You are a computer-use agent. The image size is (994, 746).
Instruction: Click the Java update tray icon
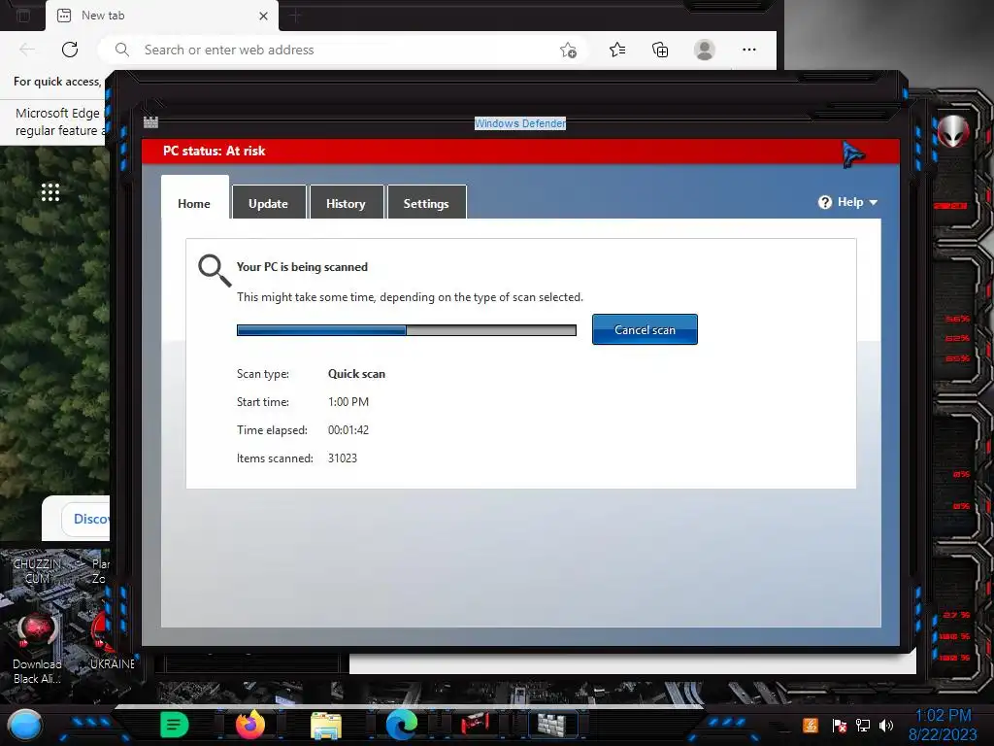[811, 725]
